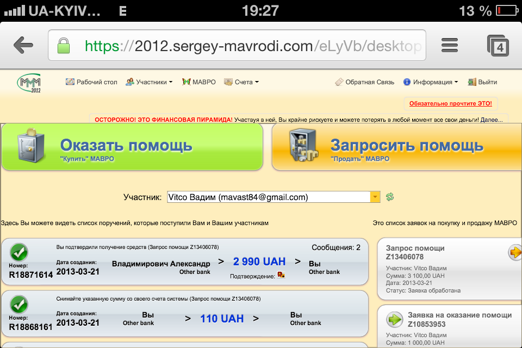Open the tab switcher showing 4 tabs

498,45
